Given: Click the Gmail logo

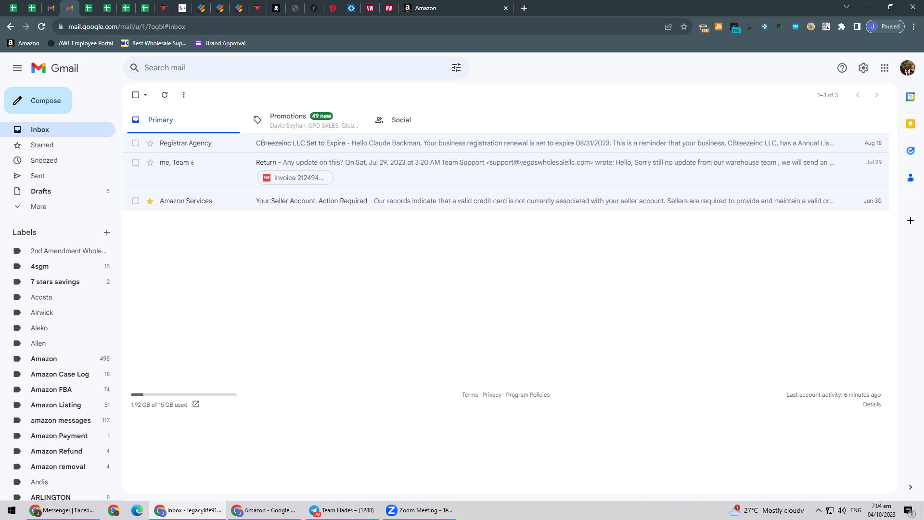Looking at the screenshot, I should point(55,68).
